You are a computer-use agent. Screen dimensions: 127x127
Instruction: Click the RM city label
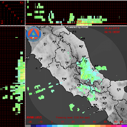(x=64, y=79)
